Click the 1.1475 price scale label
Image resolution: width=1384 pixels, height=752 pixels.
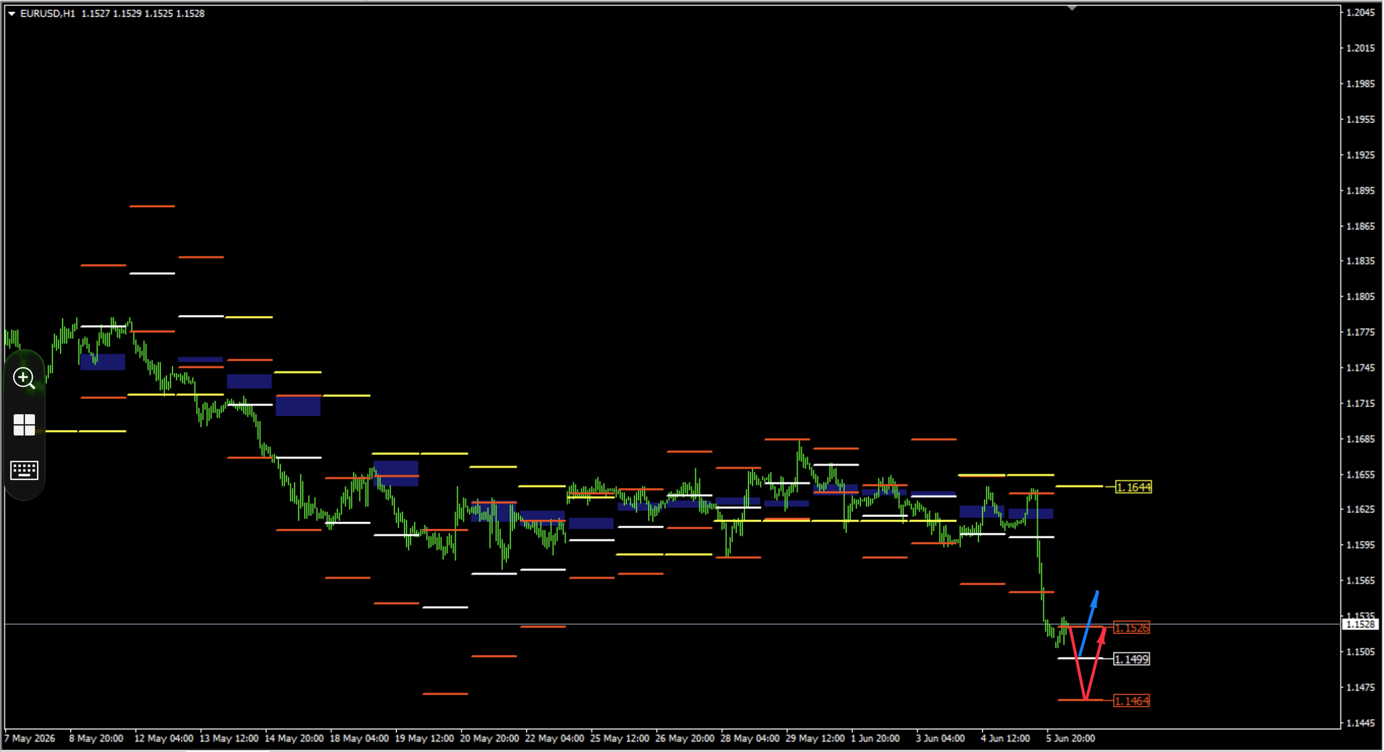click(x=1361, y=688)
